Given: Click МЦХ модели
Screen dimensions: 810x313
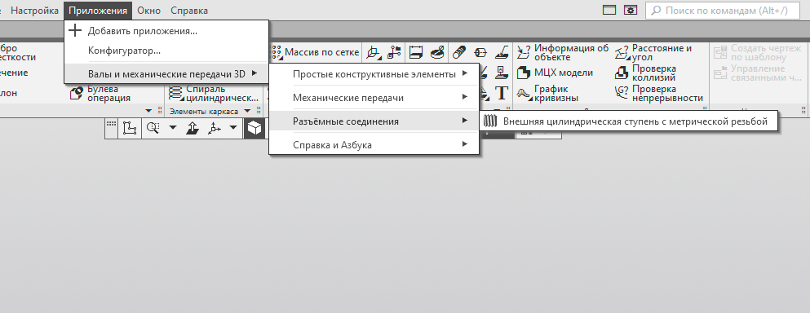Looking at the screenshot, I should [x=555, y=73].
